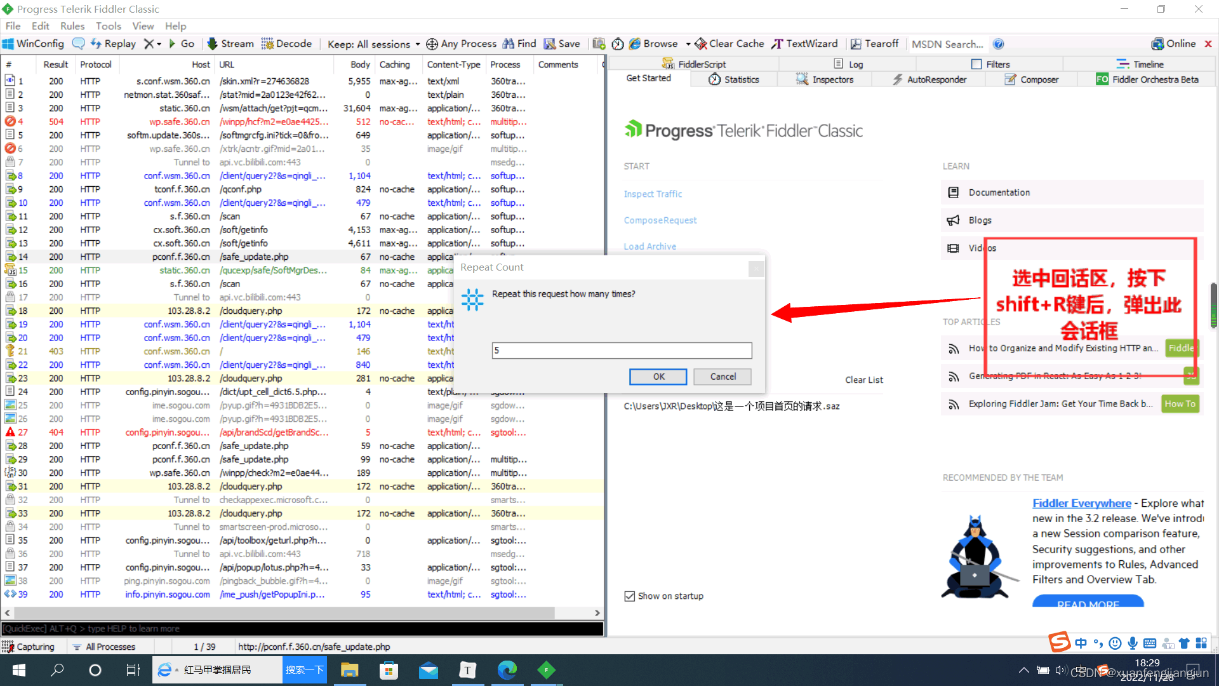Uncheck Show on startup
Image resolution: width=1219 pixels, height=686 pixels.
coord(630,596)
